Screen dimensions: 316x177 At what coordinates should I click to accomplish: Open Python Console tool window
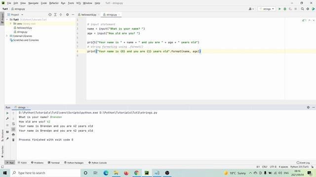point(97,163)
